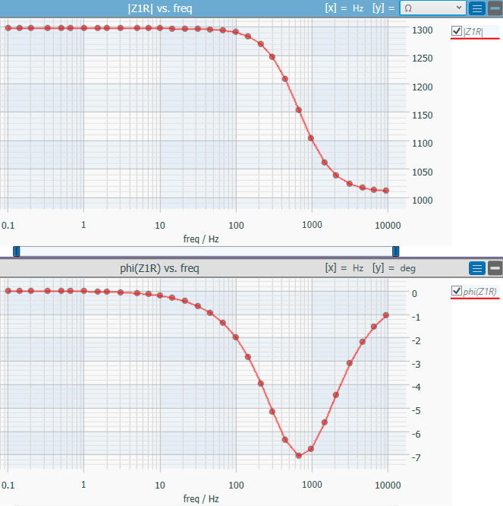Click the dropdown arrow beside Ω
This screenshot has width=503, height=506.
coord(459,8)
